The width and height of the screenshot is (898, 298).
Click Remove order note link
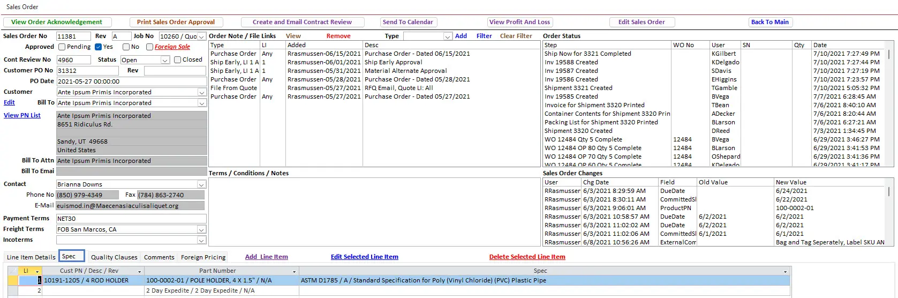click(x=338, y=36)
